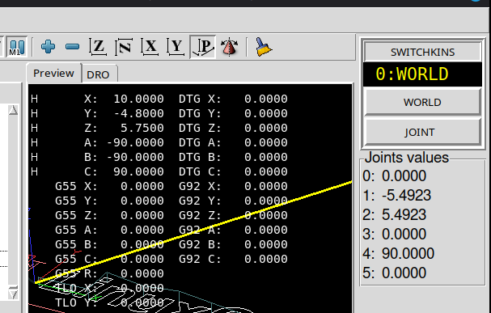The image size is (491, 313).
Task: Activate the rotate view cone icon
Action: pyautogui.click(x=229, y=47)
